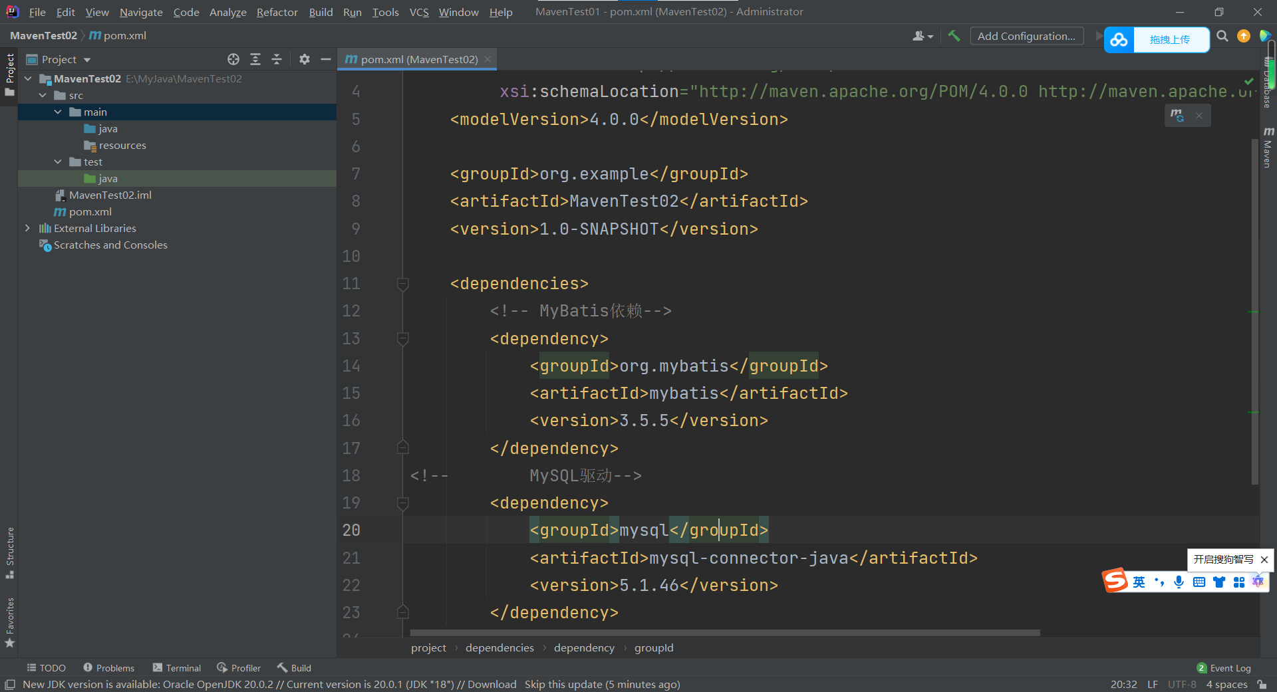Open the Build menu
Image resolution: width=1277 pixels, height=692 pixels.
(321, 12)
